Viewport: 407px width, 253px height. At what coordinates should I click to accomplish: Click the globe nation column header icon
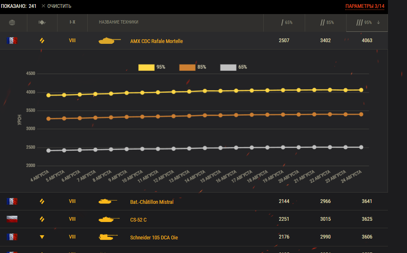pyautogui.click(x=12, y=23)
